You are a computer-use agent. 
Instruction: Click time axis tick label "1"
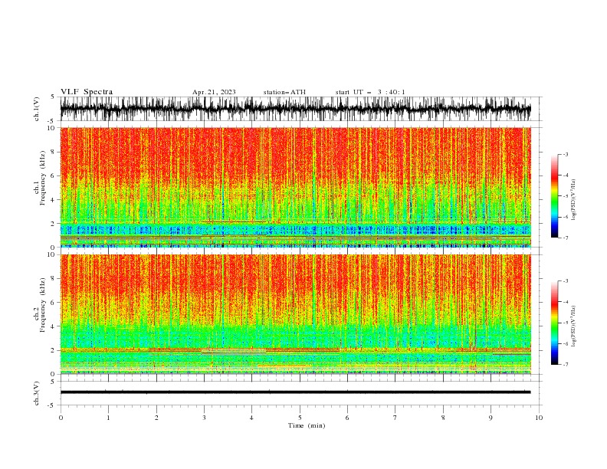click(108, 418)
